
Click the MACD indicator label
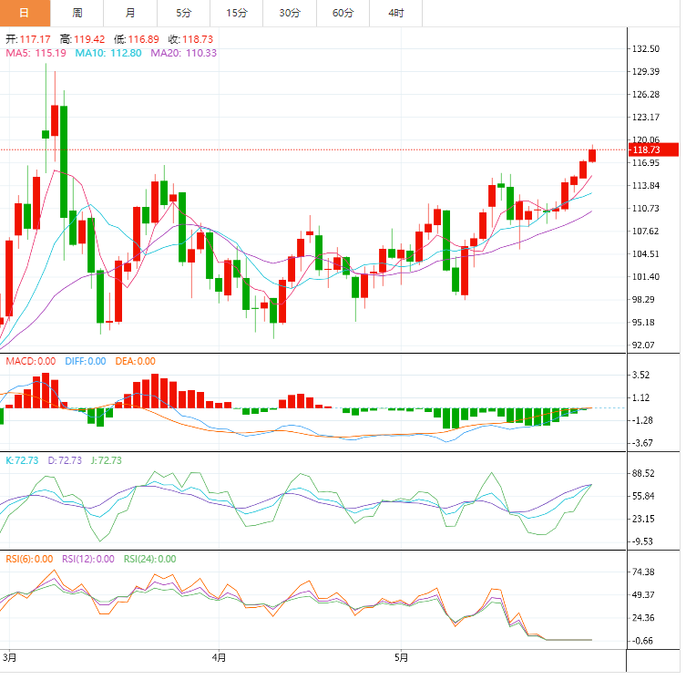(31, 362)
